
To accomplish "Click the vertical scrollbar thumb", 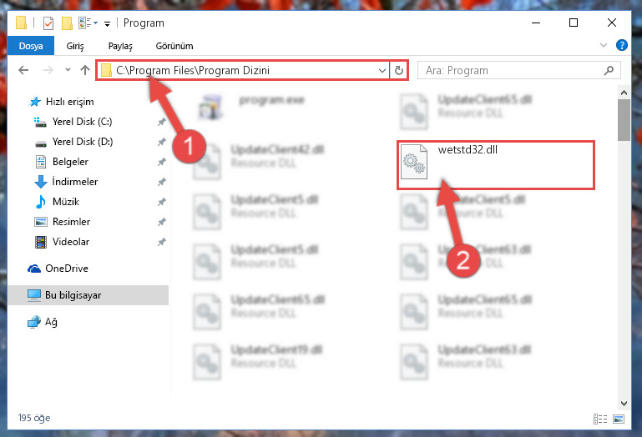I will point(624,120).
